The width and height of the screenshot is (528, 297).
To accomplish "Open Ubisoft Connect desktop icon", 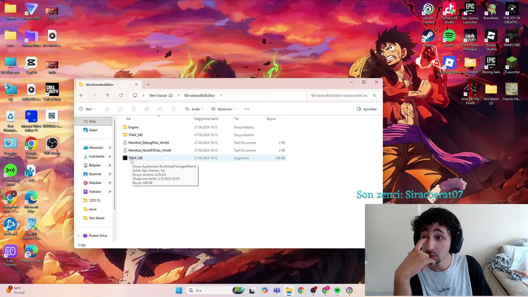I will pyautogui.click(x=428, y=13).
